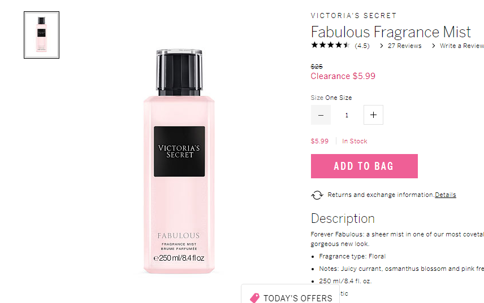Click the chevron before 27 Reviews
The image size is (484, 303).
pos(382,46)
